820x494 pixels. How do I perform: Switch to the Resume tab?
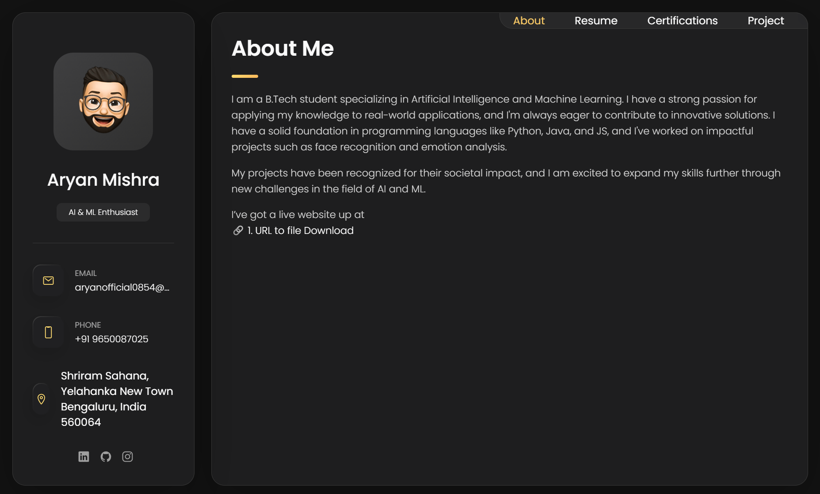pos(596,20)
